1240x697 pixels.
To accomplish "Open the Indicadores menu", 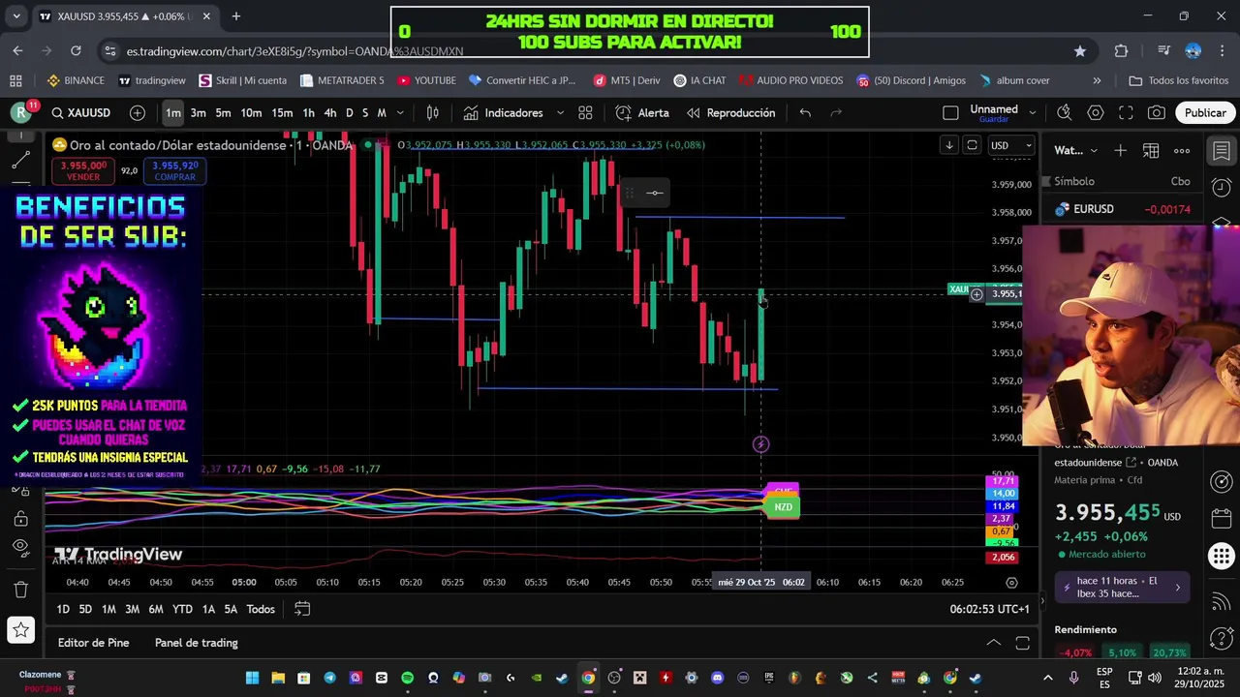I will point(503,113).
